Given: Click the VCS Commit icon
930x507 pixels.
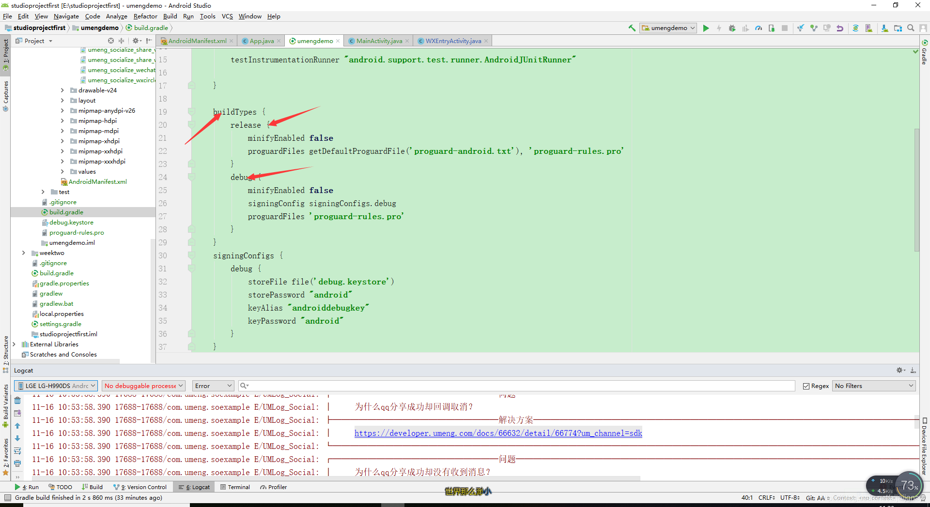Looking at the screenshot, I should (814, 28).
